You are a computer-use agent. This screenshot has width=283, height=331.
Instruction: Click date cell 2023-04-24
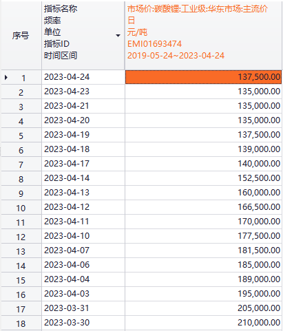(x=83, y=77)
